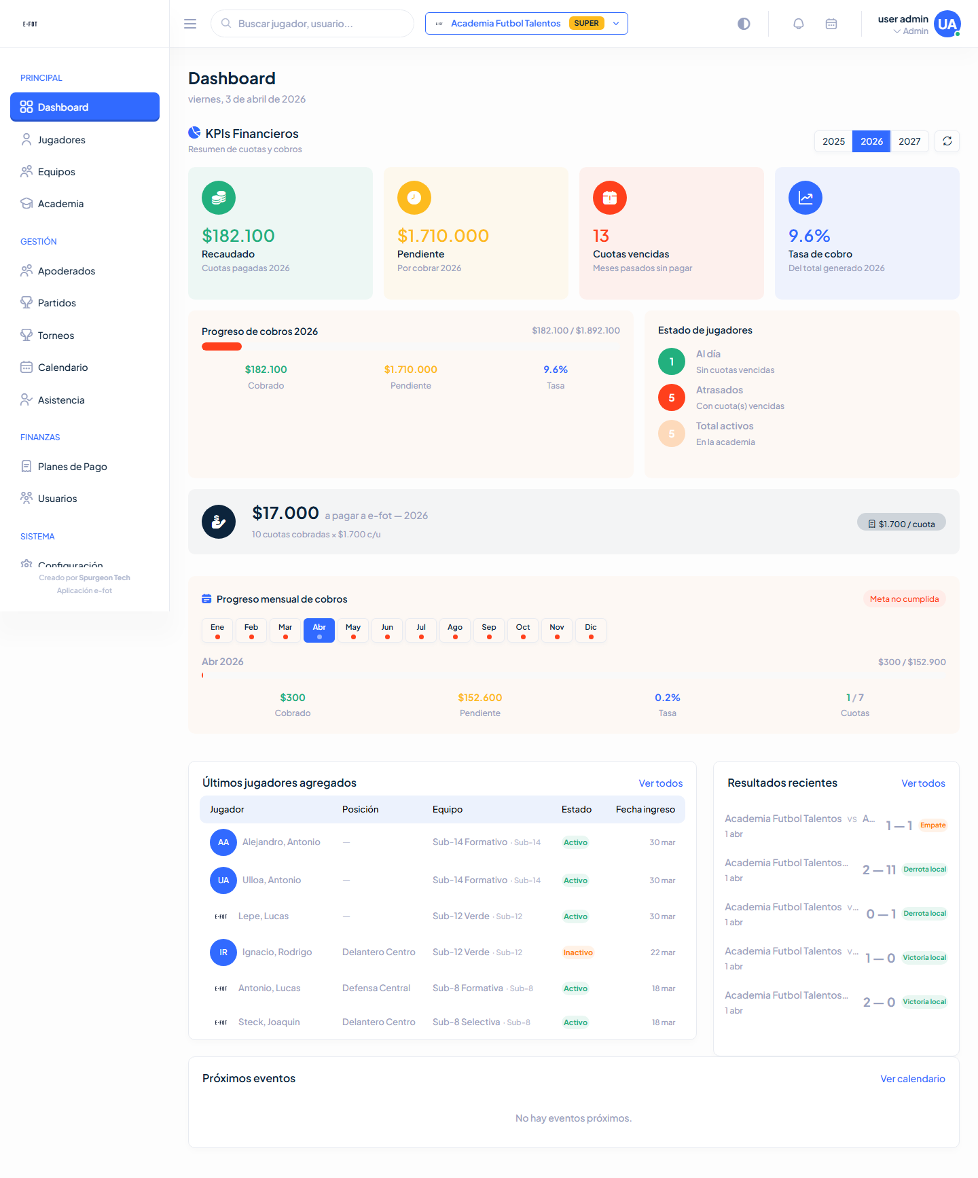Image resolution: width=978 pixels, height=1178 pixels.
Task: Click the IR avatar for Ignacio, Rodrigo
Action: pos(223,952)
